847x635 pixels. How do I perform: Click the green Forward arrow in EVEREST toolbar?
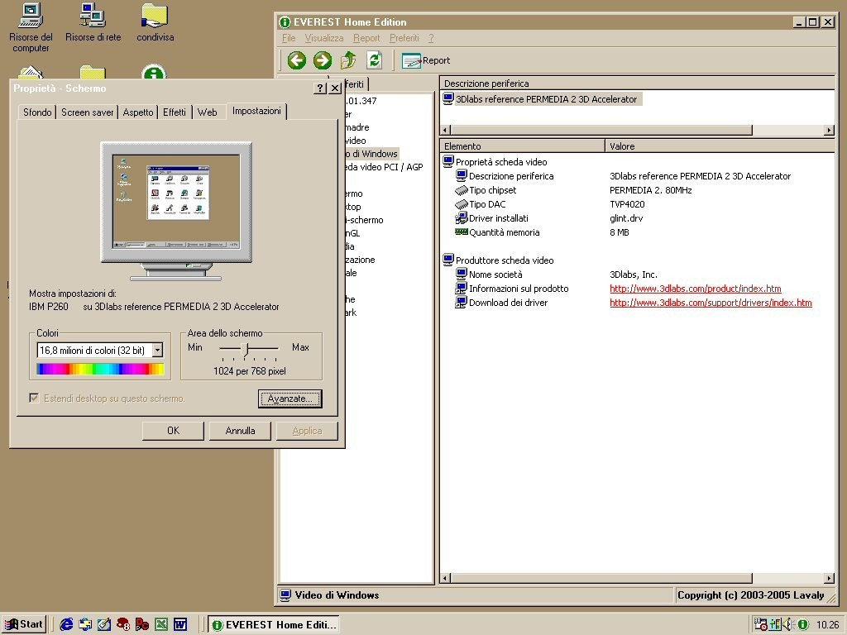click(323, 60)
